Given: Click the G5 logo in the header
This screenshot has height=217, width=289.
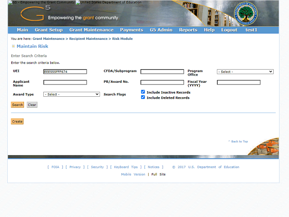Looking at the screenshot, I should [35, 13].
